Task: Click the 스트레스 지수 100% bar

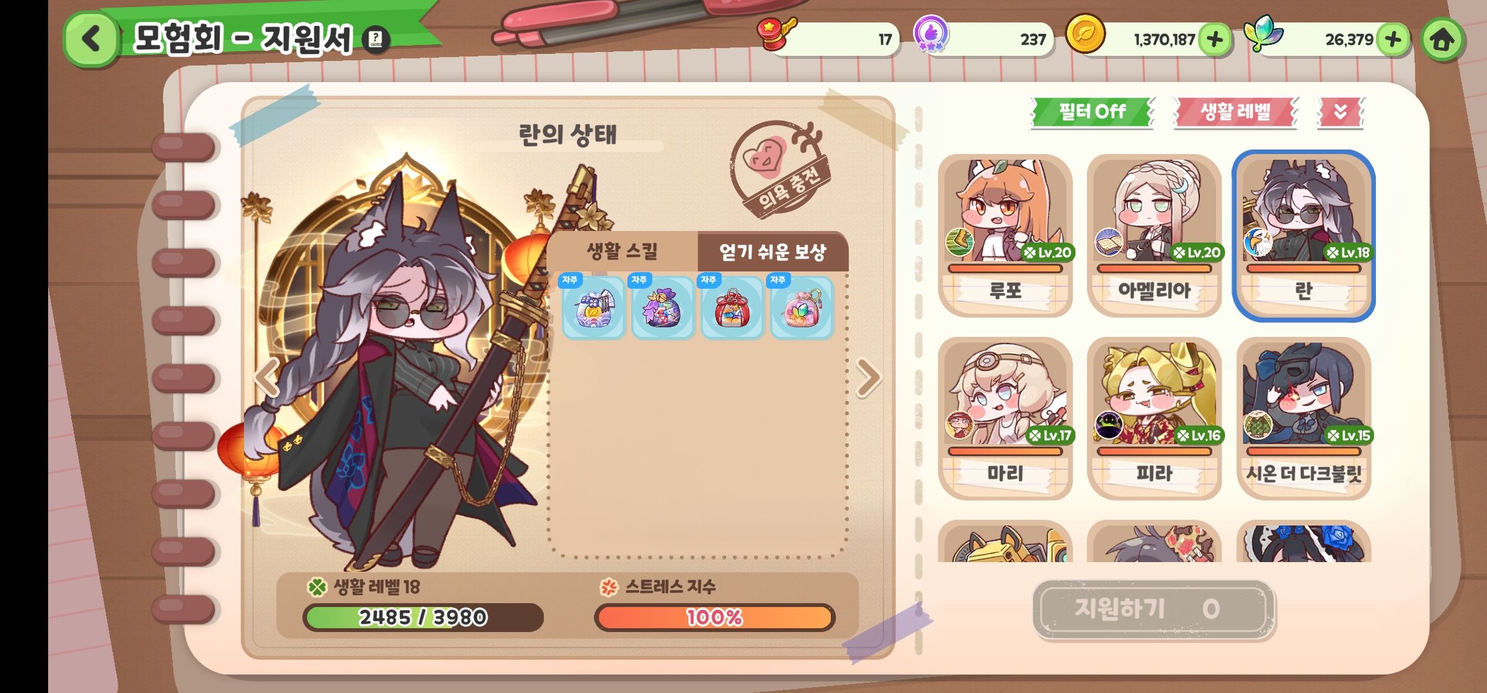Action: click(715, 617)
